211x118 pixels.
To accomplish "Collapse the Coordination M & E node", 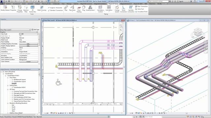I will 6,76.
